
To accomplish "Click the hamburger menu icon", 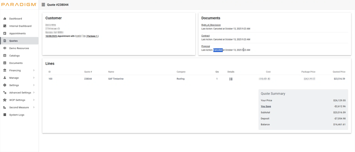I will coord(43,5).
